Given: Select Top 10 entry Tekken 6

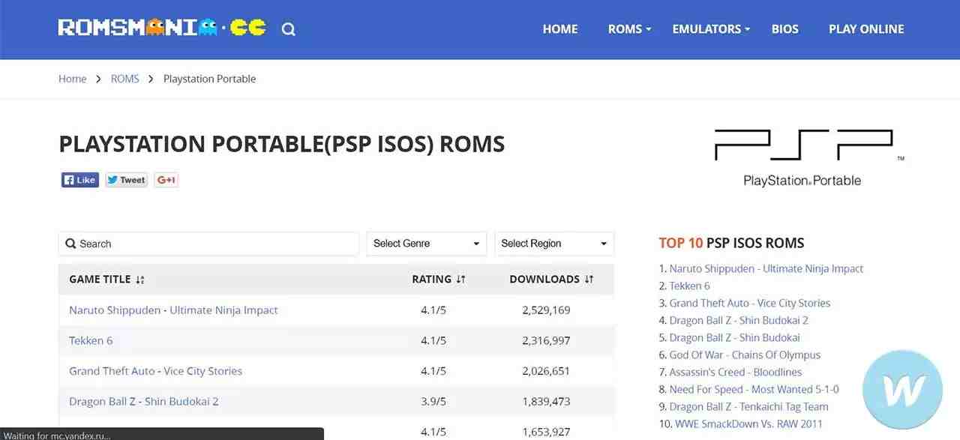Looking at the screenshot, I should 690,286.
